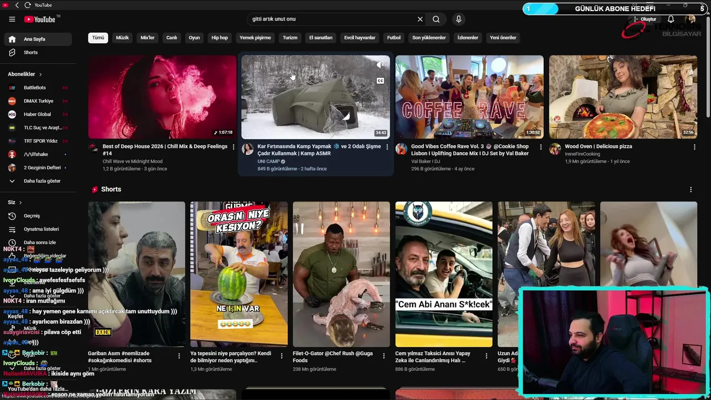Open the Filet-O-Gator short
The image size is (711, 400).
point(342,274)
